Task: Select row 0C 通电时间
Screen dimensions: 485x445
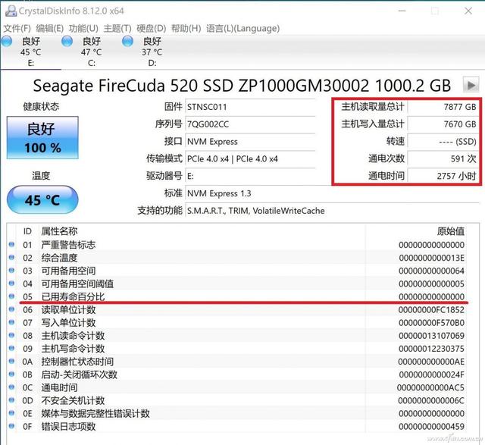Action: [x=237, y=387]
